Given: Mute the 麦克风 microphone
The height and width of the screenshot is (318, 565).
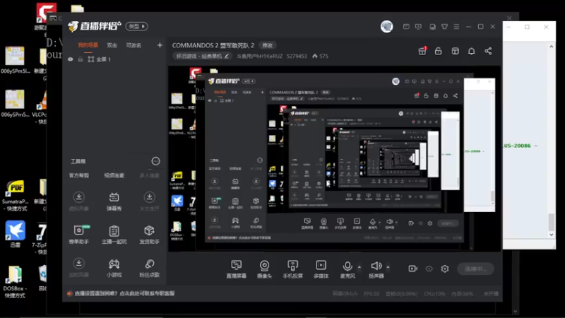Looking at the screenshot, I should click(x=347, y=269).
